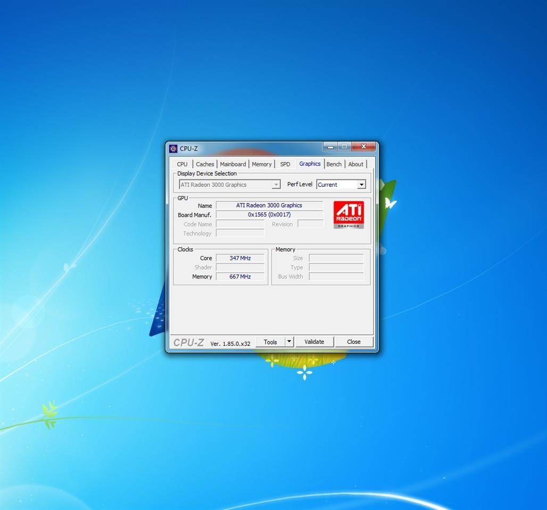The height and width of the screenshot is (510, 547).
Task: Click the "Clocks" group label
Action: point(185,250)
